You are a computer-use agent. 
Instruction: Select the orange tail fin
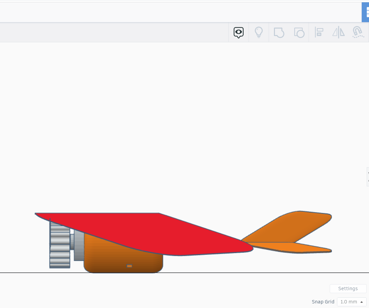(294, 221)
